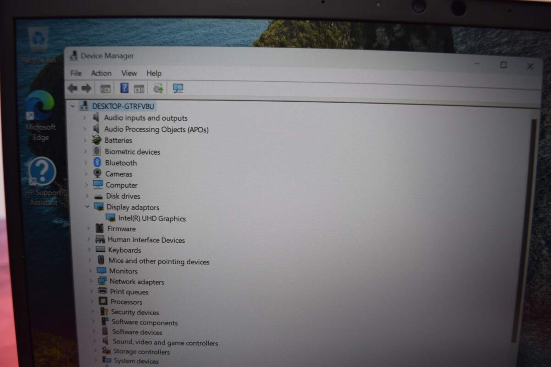Click the Keyboards category icon
The width and height of the screenshot is (551, 367).
101,250
